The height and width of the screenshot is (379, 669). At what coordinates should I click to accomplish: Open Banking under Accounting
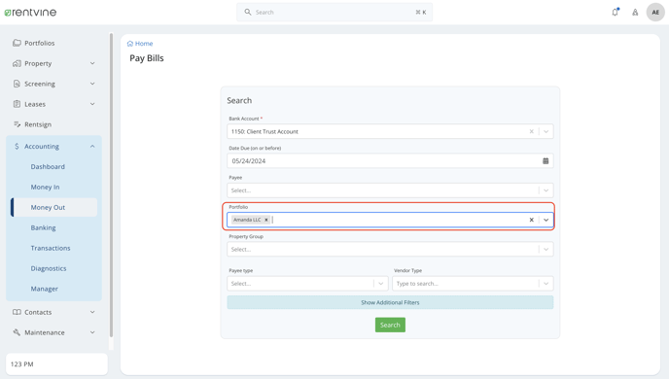(43, 227)
